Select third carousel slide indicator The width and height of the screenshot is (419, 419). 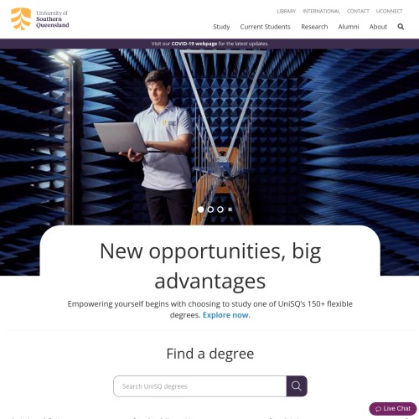point(220,209)
